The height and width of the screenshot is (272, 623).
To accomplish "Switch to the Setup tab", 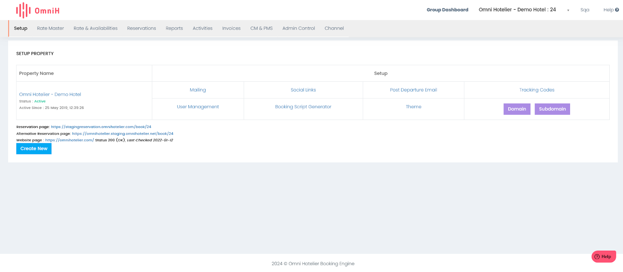I will [x=21, y=28].
